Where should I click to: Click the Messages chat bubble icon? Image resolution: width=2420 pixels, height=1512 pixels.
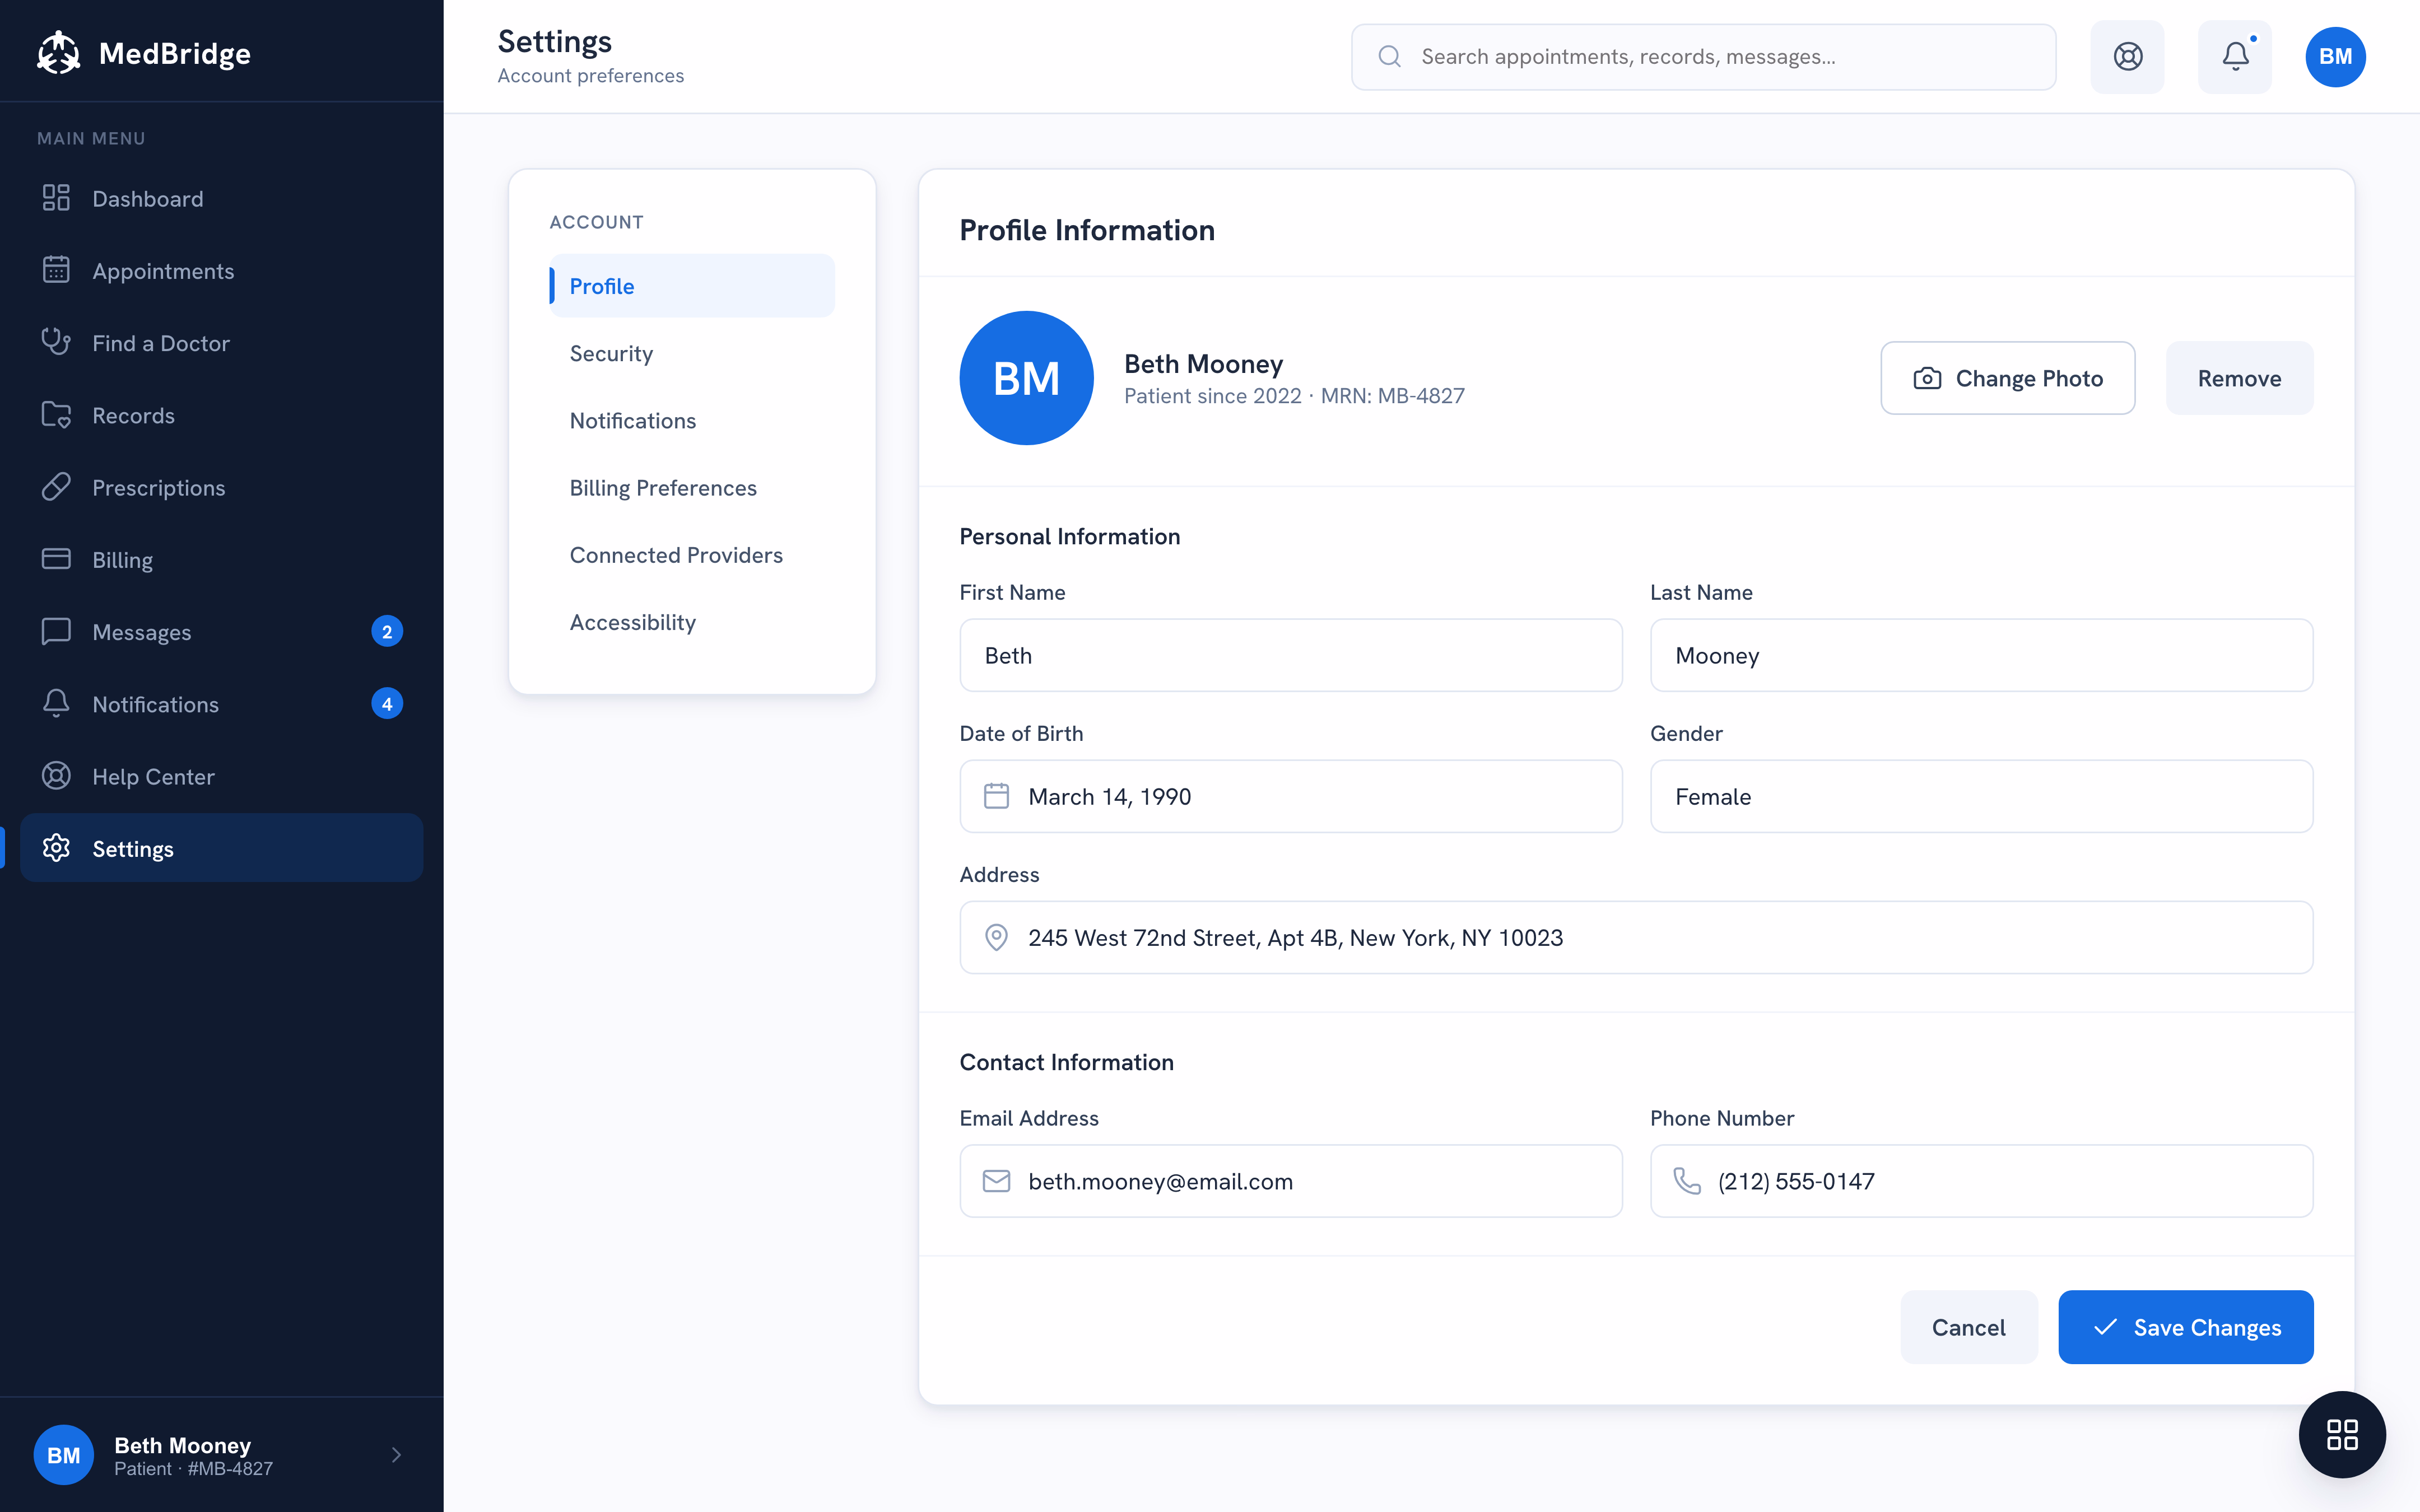click(x=56, y=631)
